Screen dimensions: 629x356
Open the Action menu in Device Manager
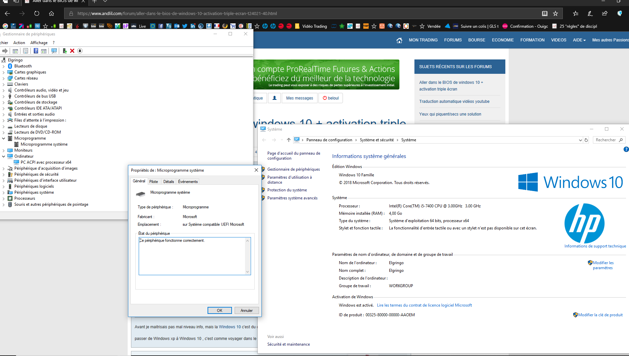tap(19, 43)
